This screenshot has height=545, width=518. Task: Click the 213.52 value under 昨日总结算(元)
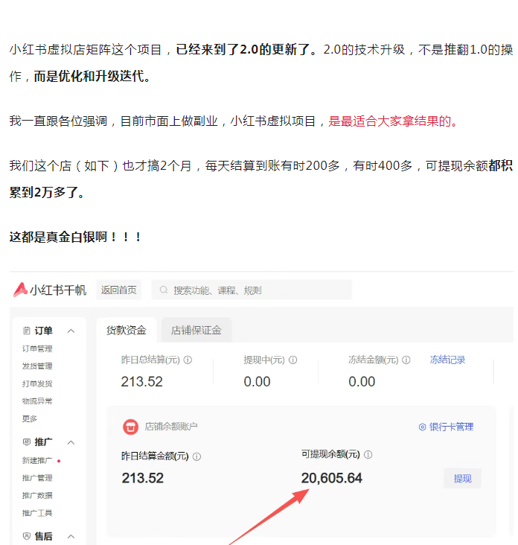(x=141, y=382)
